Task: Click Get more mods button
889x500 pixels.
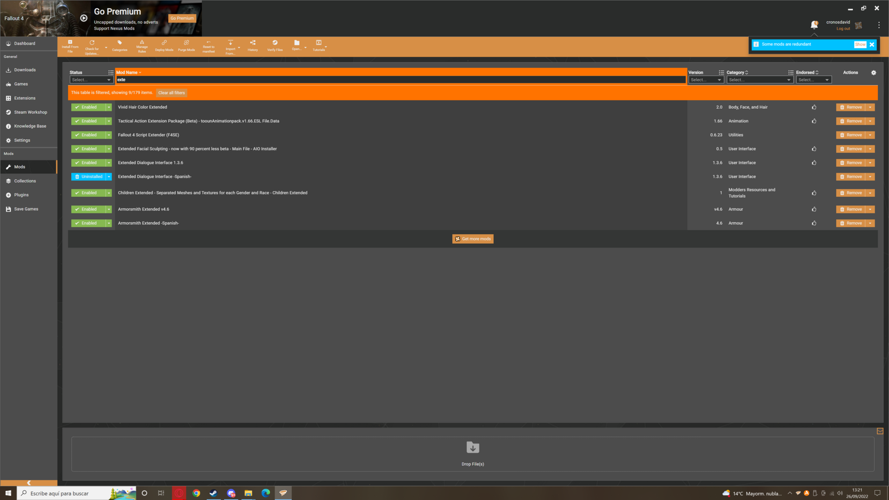Action: click(473, 239)
